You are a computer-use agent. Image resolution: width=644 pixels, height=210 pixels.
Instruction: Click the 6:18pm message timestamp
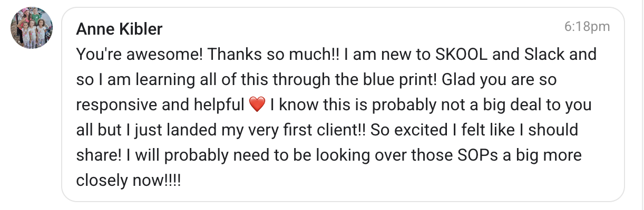587,27
